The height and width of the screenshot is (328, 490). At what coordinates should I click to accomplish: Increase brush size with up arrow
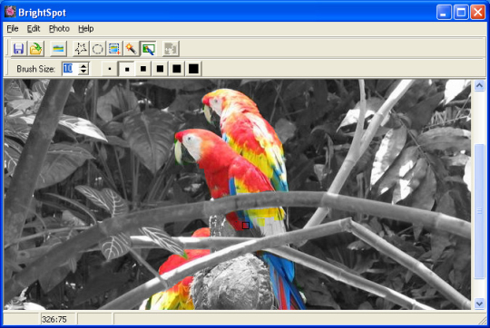[83, 66]
